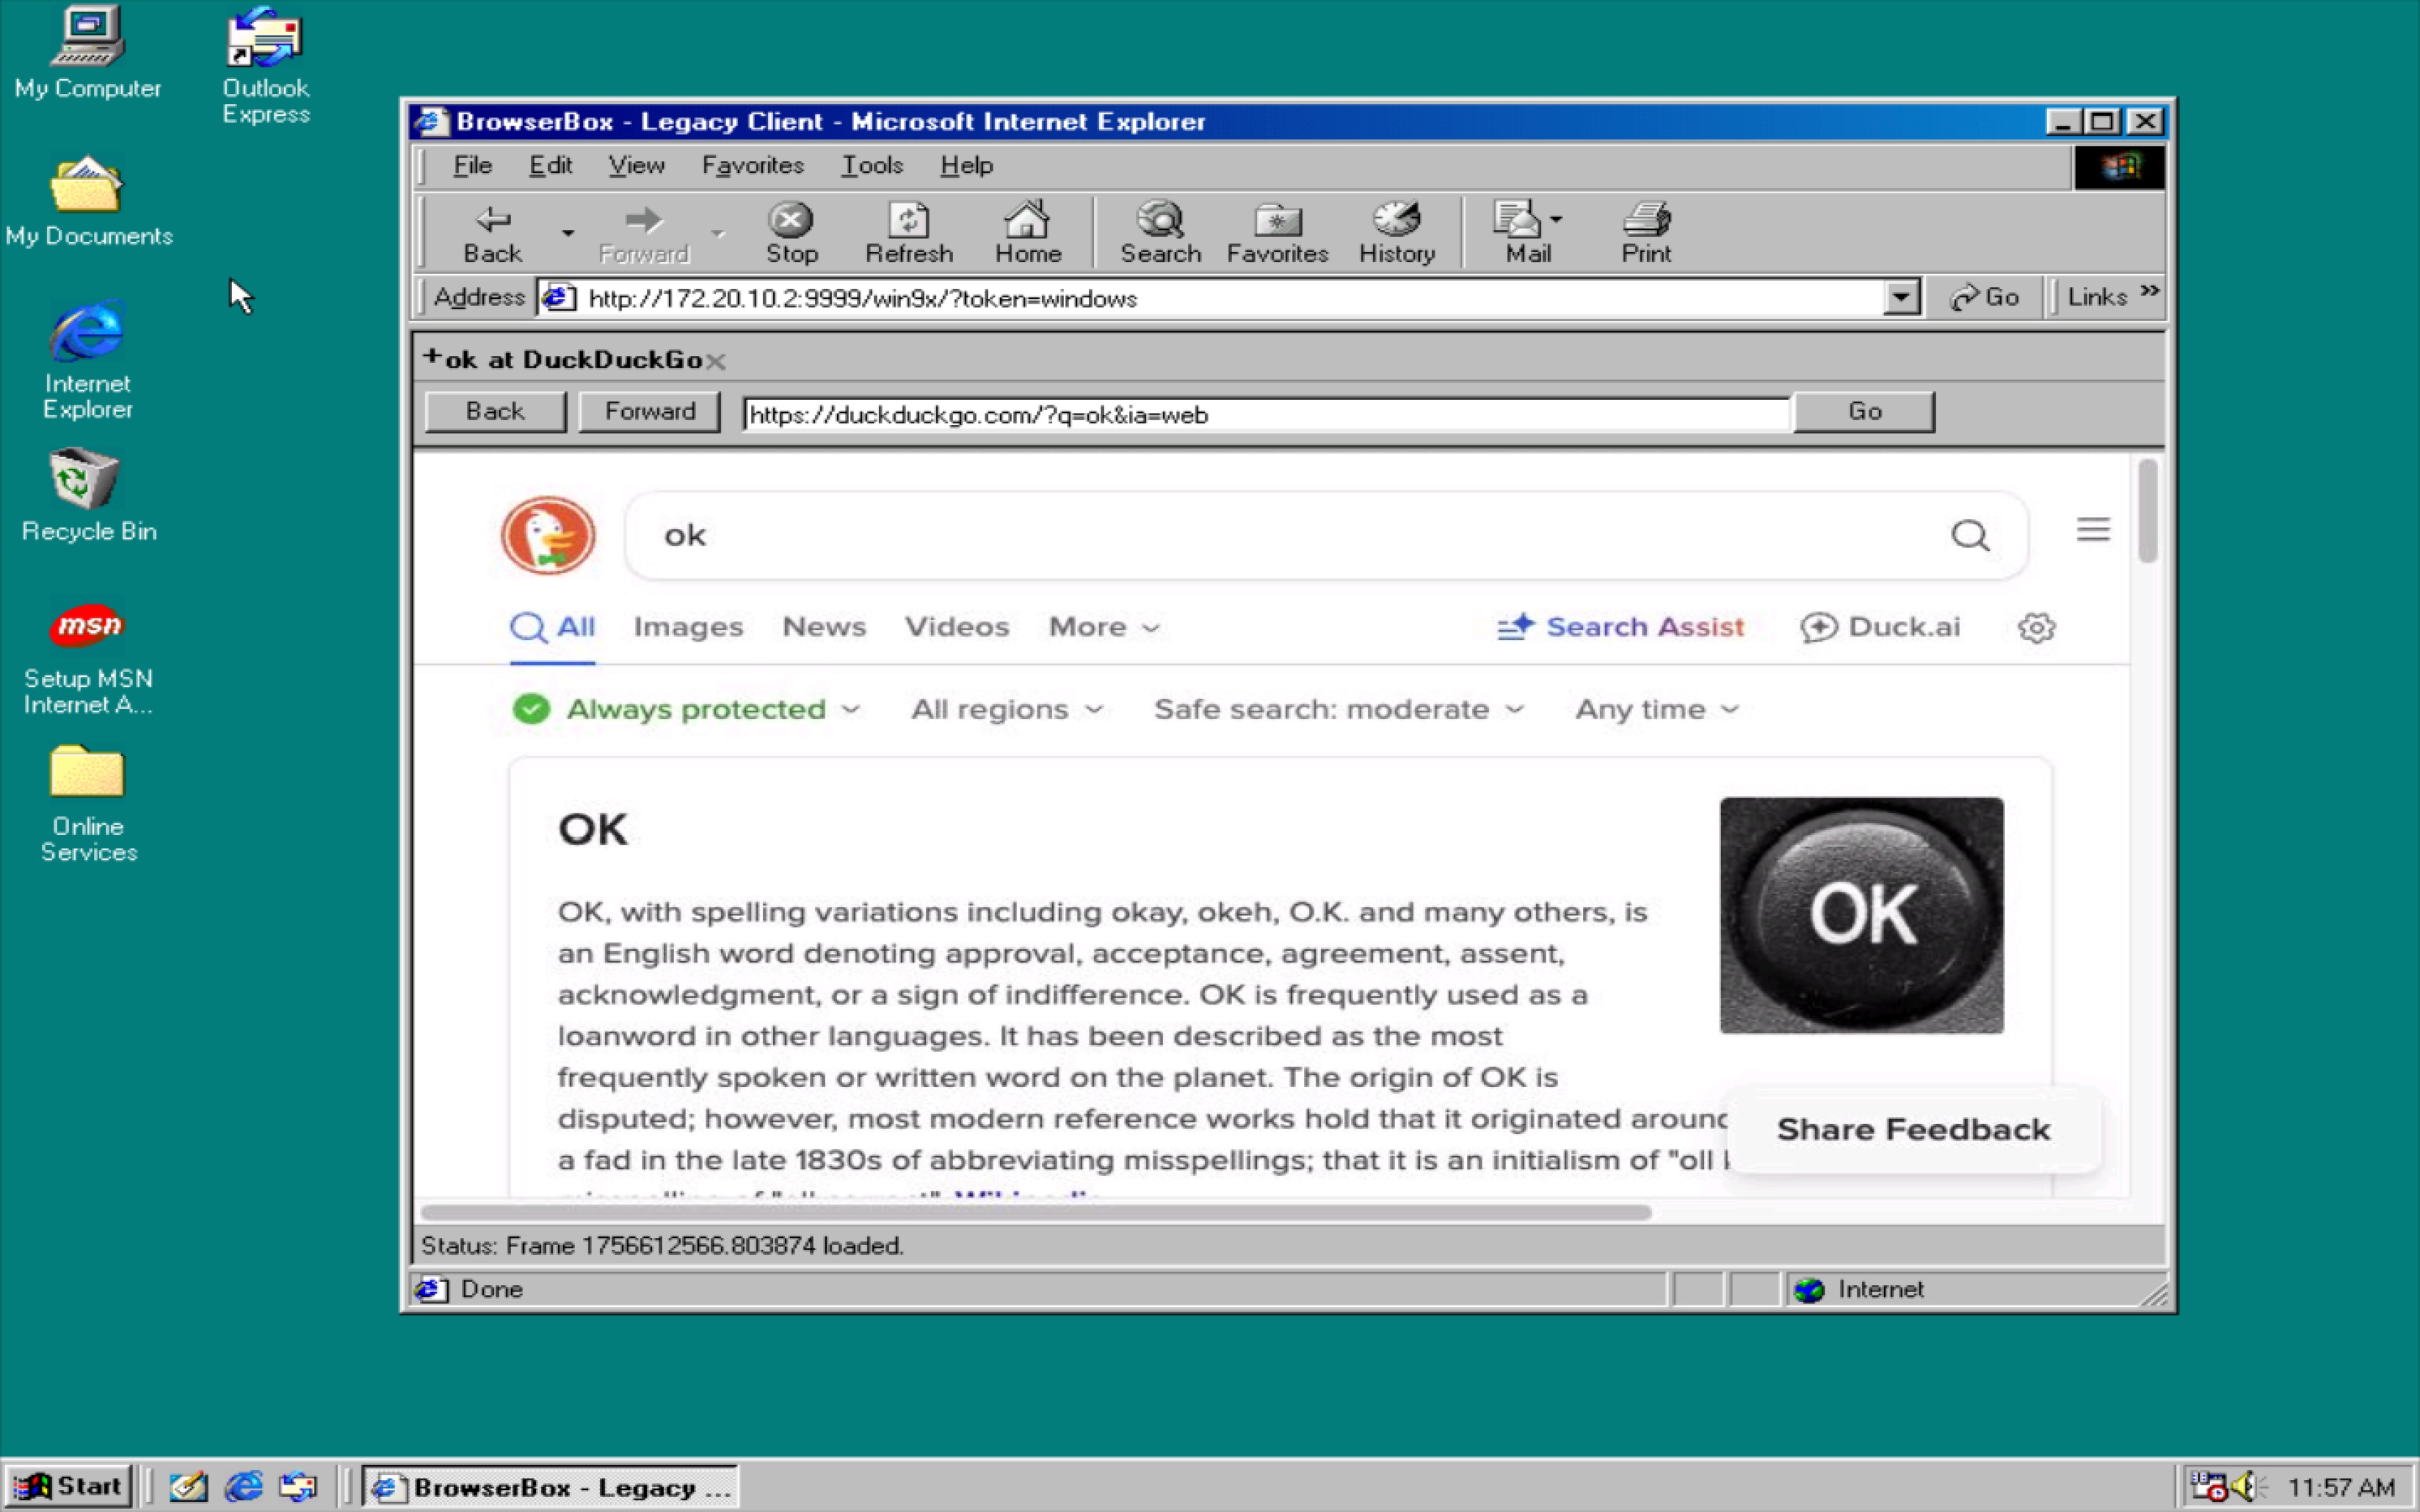
Task: Click Share Feedback button
Action: coord(1913,1130)
